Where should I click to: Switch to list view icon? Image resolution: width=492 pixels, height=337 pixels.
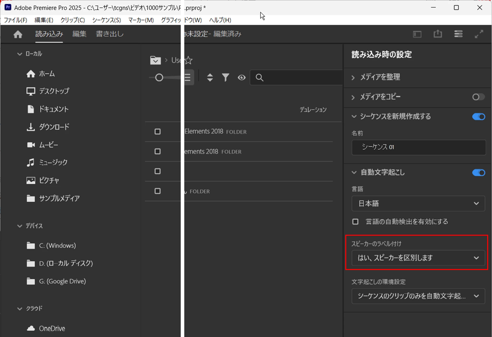[x=188, y=77]
